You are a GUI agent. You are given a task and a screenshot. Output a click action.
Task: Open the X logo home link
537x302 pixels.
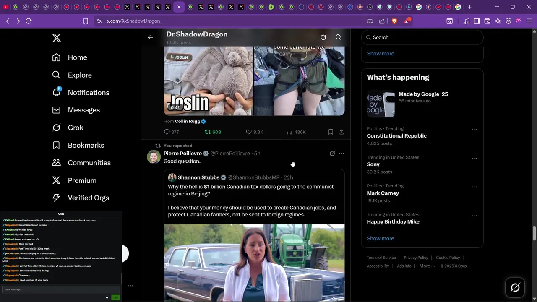pyautogui.click(x=57, y=38)
